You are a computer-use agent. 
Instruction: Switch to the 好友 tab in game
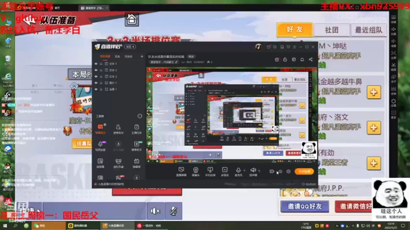pyautogui.click(x=294, y=30)
